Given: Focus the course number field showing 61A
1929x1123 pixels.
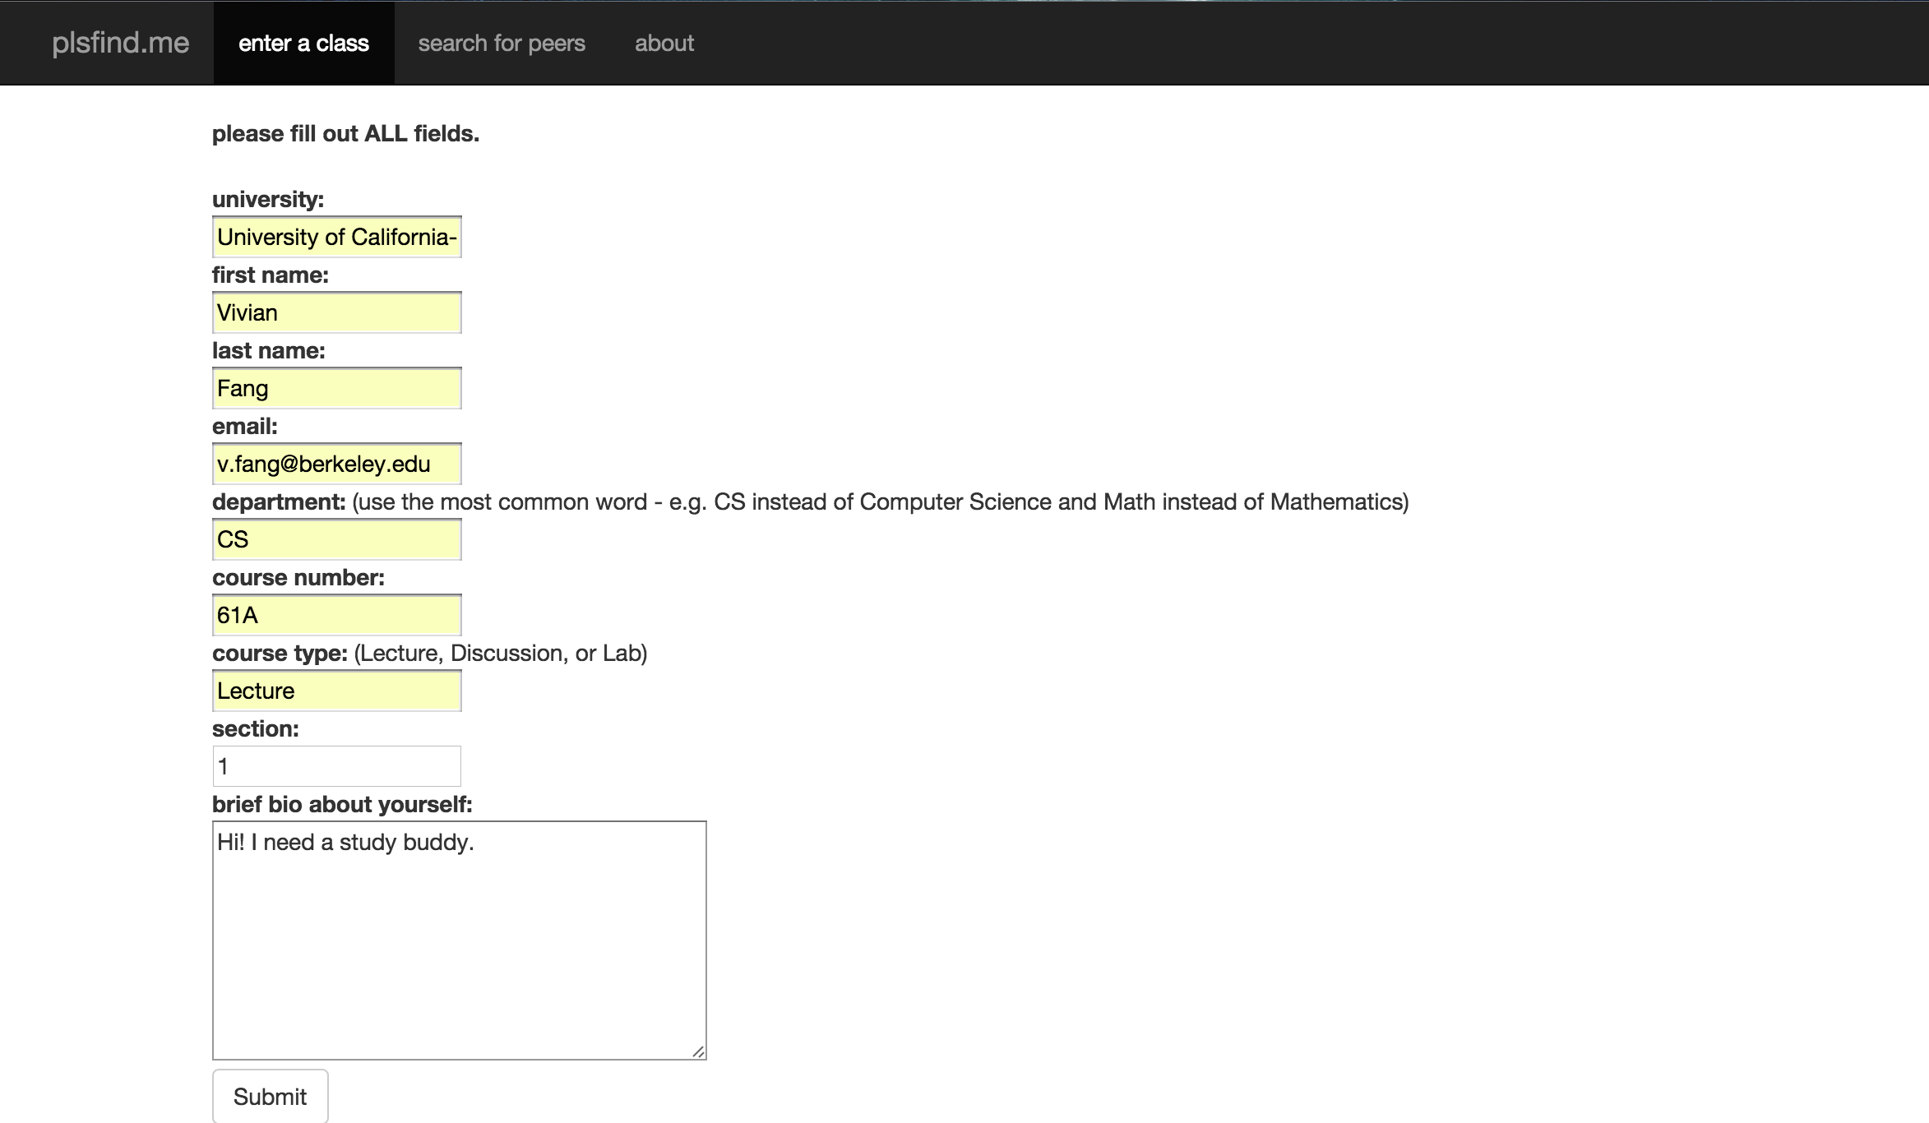Looking at the screenshot, I should pos(336,615).
